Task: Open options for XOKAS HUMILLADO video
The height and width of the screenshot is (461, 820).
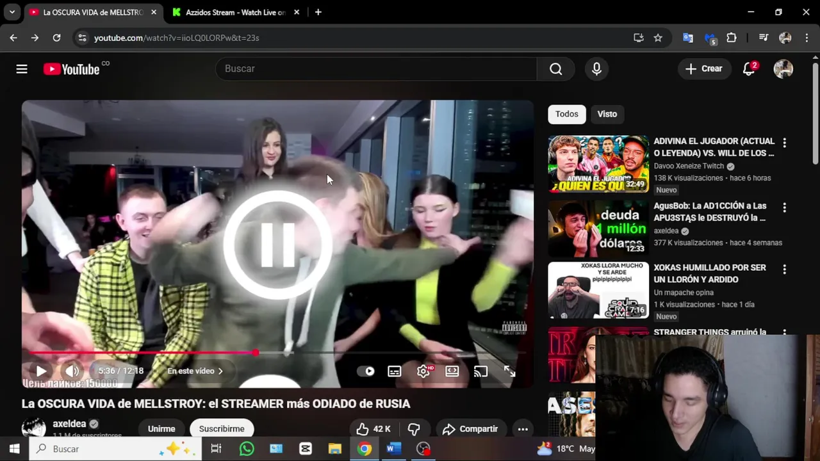Action: pyautogui.click(x=784, y=270)
